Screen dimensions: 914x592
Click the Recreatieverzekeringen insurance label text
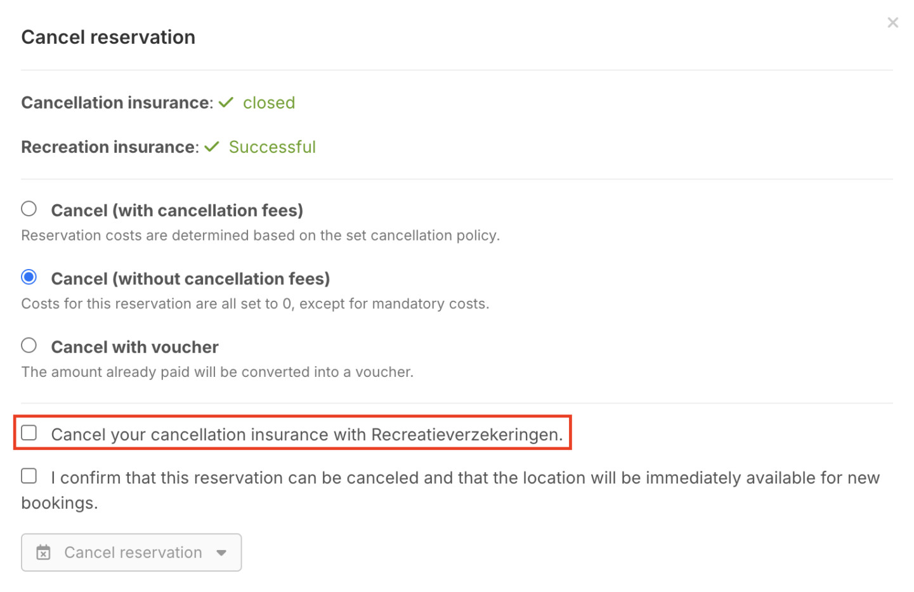point(307,435)
